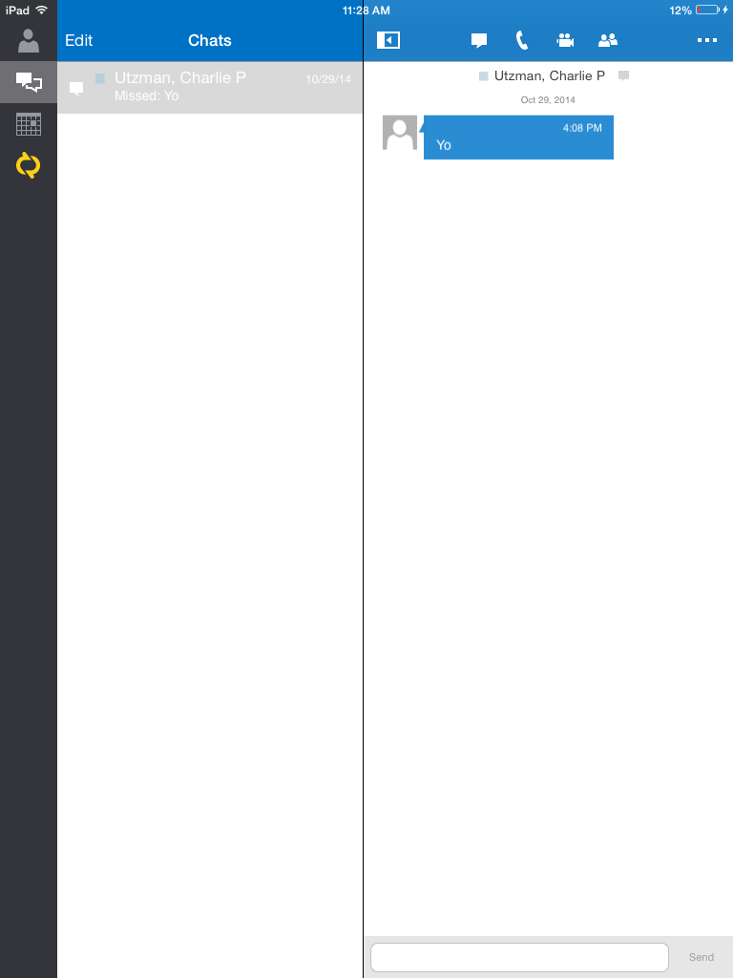This screenshot has width=733, height=978.
Task: Tap small chat bubble next to Charlie P title
Action: click(623, 76)
